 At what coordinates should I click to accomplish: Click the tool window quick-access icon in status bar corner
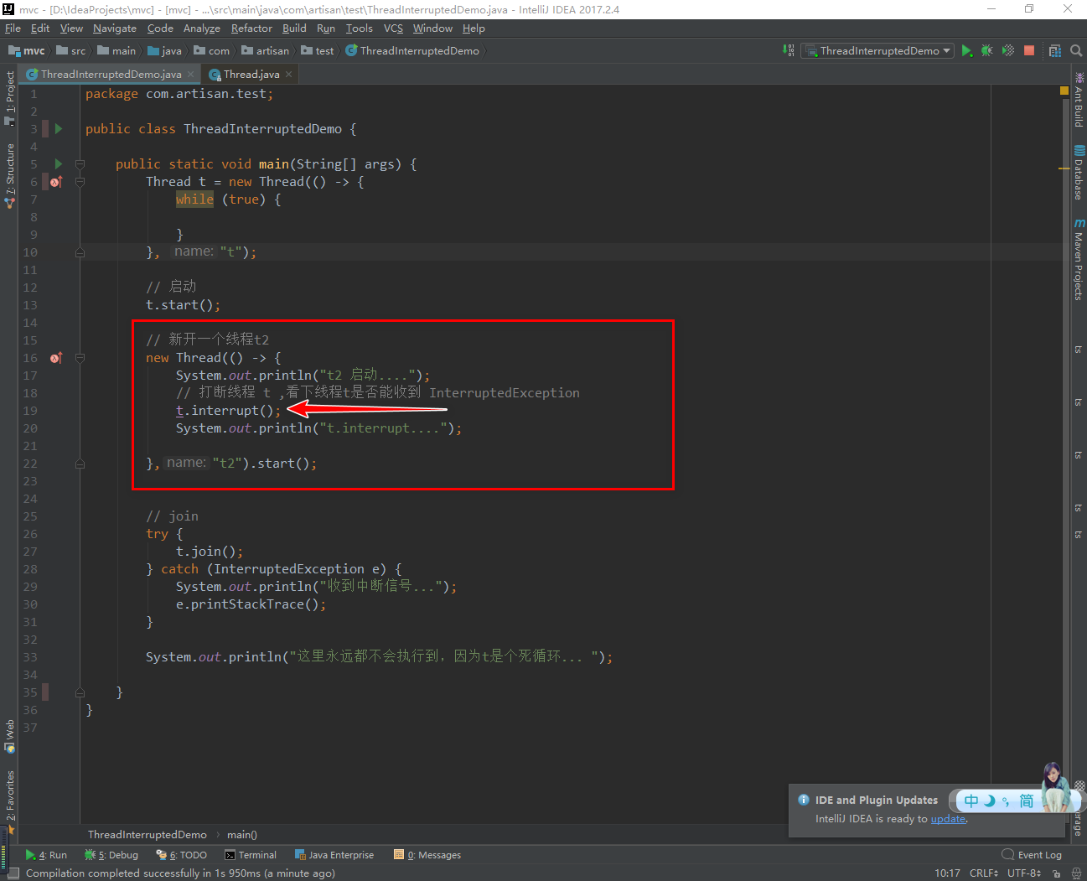click(x=13, y=873)
